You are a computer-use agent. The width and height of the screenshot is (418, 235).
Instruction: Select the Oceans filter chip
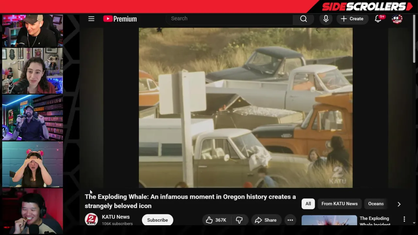point(376,204)
